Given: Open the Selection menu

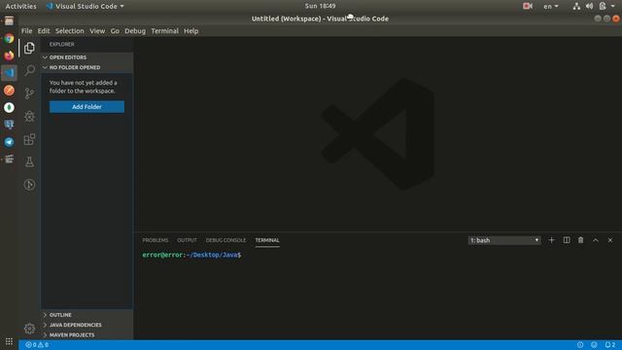Looking at the screenshot, I should 69,31.
